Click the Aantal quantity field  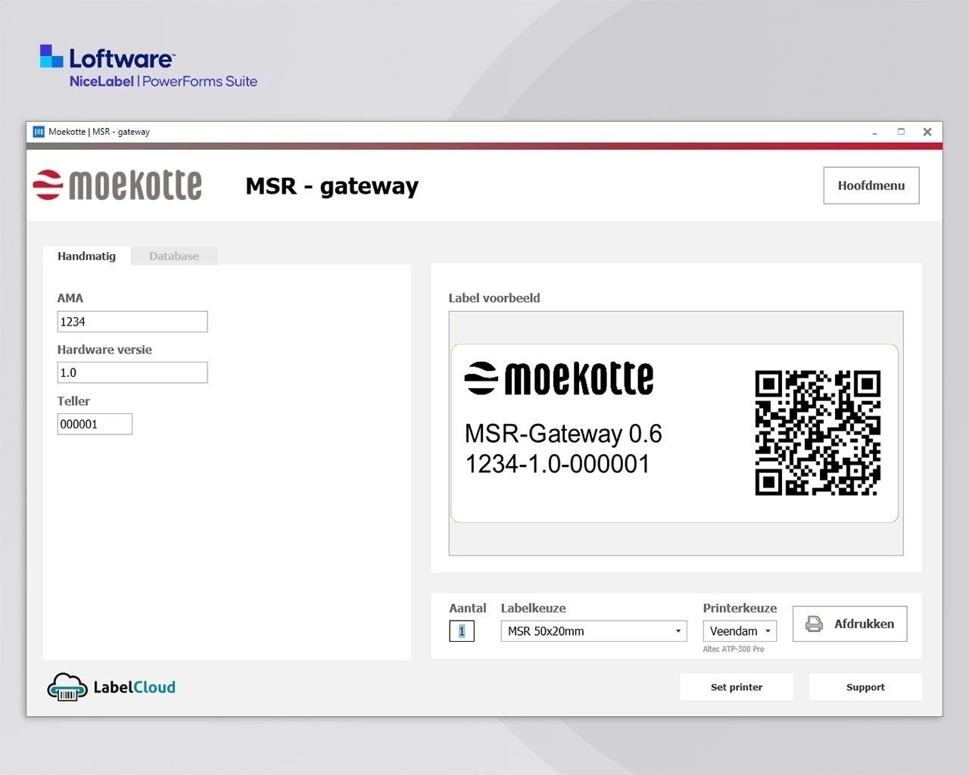pyautogui.click(x=462, y=631)
